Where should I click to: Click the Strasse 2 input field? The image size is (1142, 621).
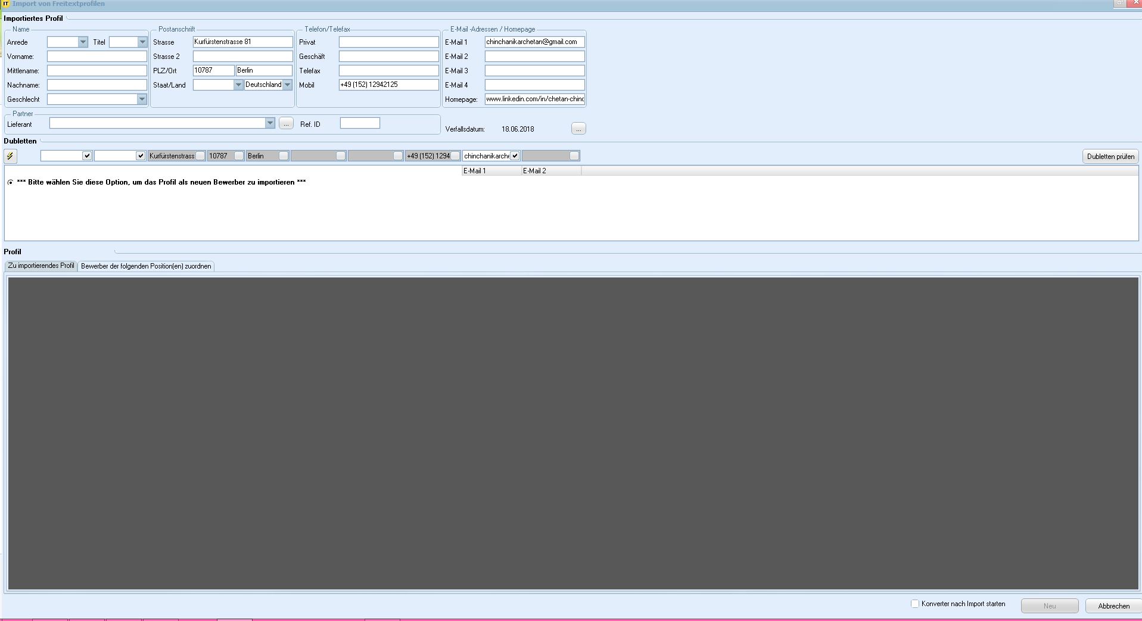243,57
